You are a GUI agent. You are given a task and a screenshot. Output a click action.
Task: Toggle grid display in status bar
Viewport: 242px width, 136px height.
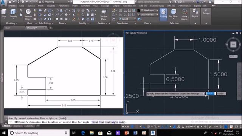[x=132, y=127]
